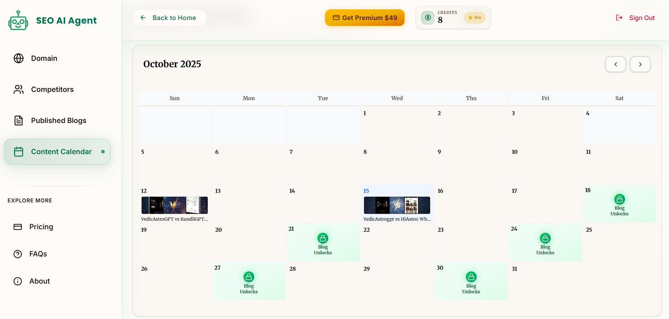The width and height of the screenshot is (669, 319).
Task: Click the credits count 8
Action: [x=440, y=20]
